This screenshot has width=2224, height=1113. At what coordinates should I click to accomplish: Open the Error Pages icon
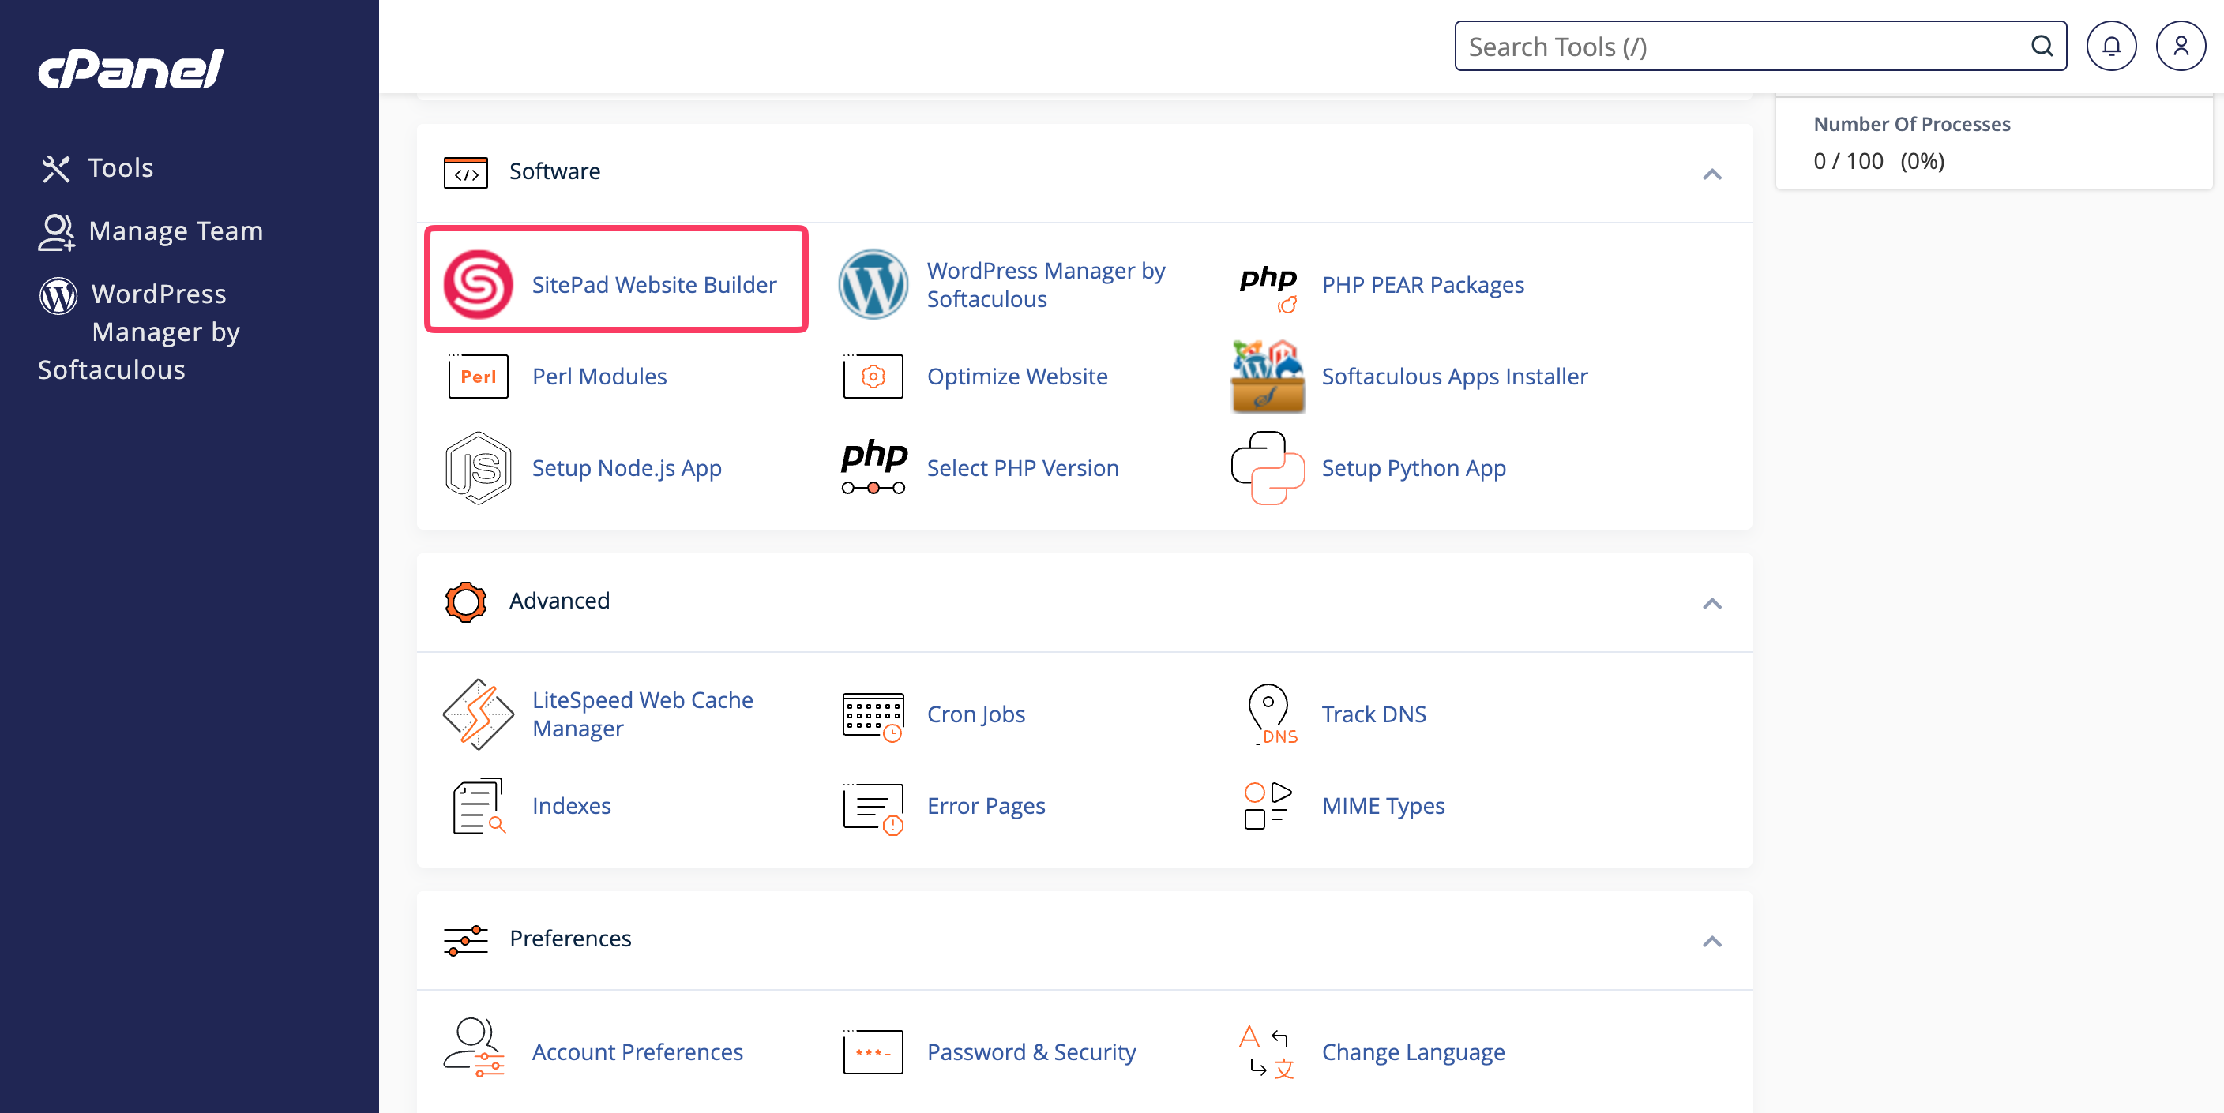click(x=873, y=808)
